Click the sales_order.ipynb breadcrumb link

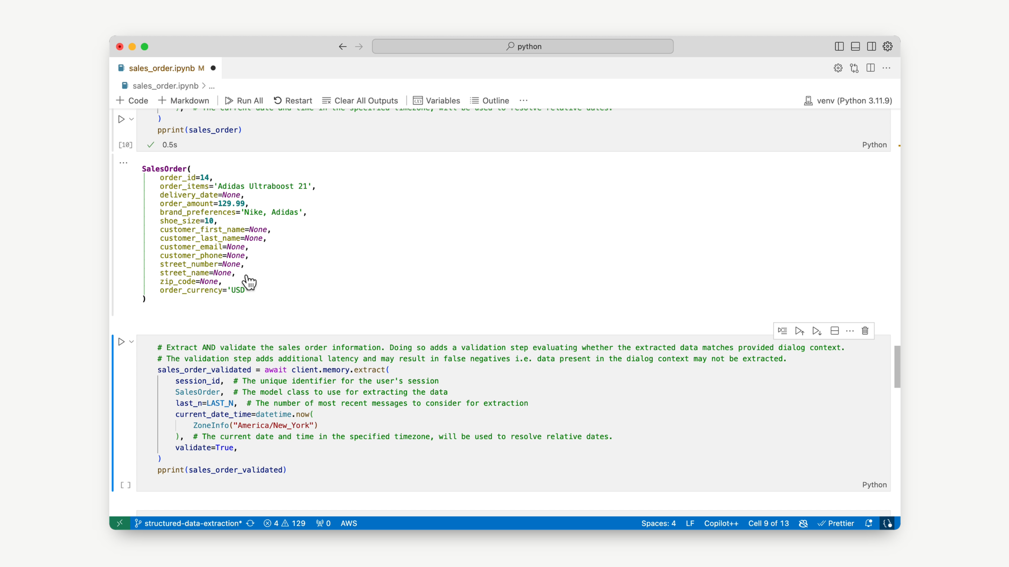click(x=166, y=86)
